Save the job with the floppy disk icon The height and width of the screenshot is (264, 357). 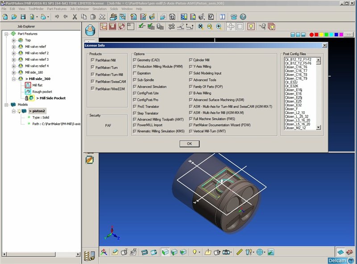pyautogui.click(x=23, y=17)
